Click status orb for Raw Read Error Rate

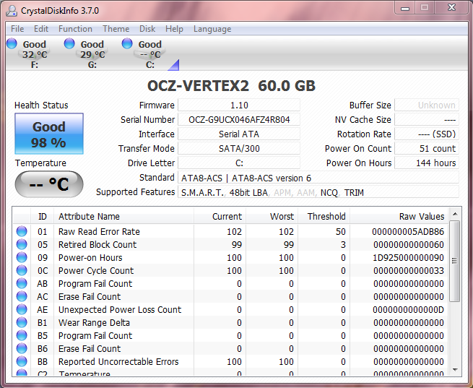[22, 232]
